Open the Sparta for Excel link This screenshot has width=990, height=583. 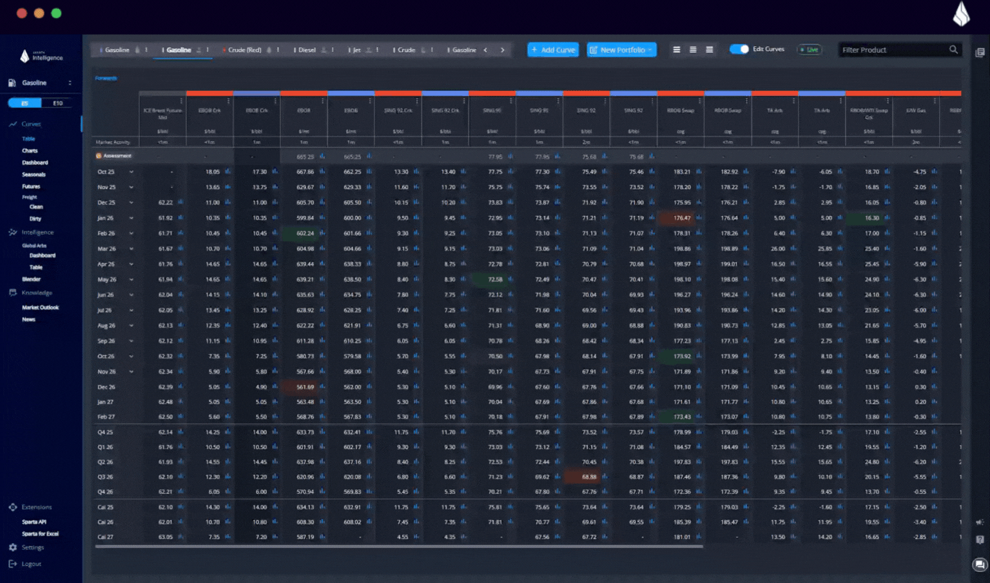[x=40, y=534]
